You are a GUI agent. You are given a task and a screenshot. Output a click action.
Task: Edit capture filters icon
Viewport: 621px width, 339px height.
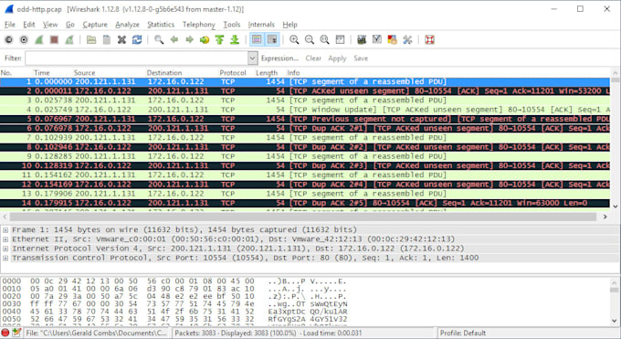coord(362,39)
